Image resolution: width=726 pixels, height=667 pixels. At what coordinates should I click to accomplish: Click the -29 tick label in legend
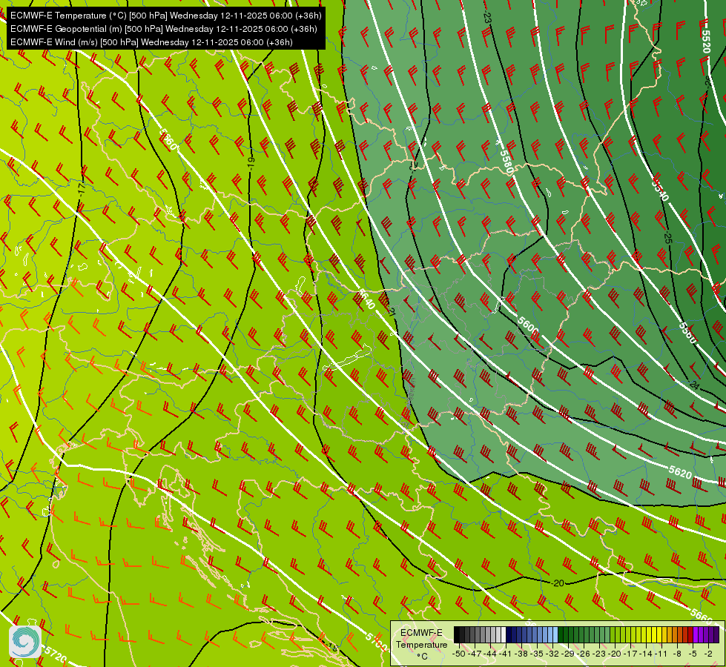(568, 654)
